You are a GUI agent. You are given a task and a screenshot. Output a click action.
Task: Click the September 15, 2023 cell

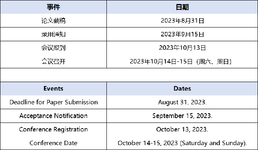pyautogui.click(x=182, y=116)
